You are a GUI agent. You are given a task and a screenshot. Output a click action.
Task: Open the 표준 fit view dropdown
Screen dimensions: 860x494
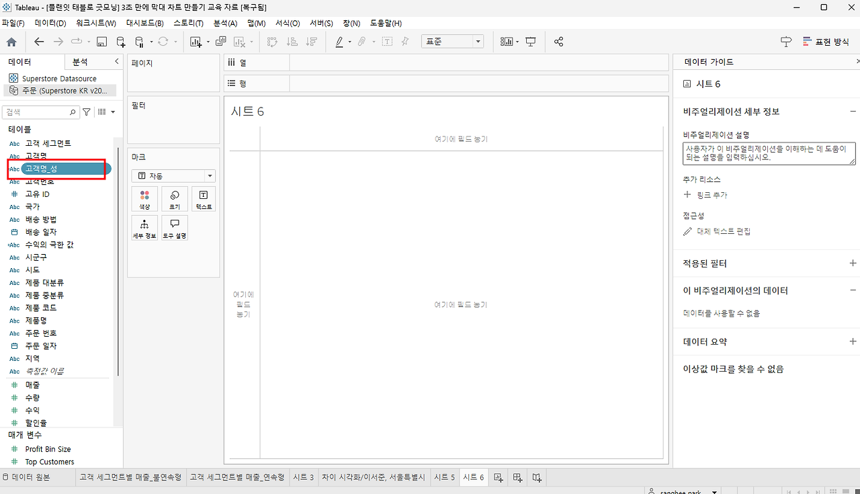451,42
